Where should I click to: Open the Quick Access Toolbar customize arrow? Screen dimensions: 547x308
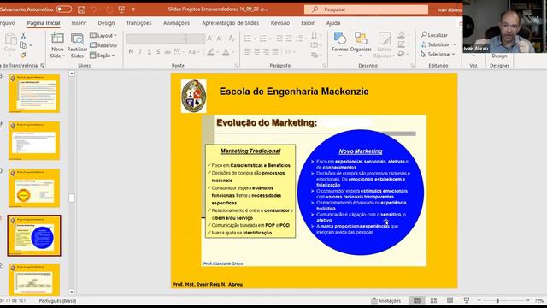pyautogui.click(x=133, y=9)
